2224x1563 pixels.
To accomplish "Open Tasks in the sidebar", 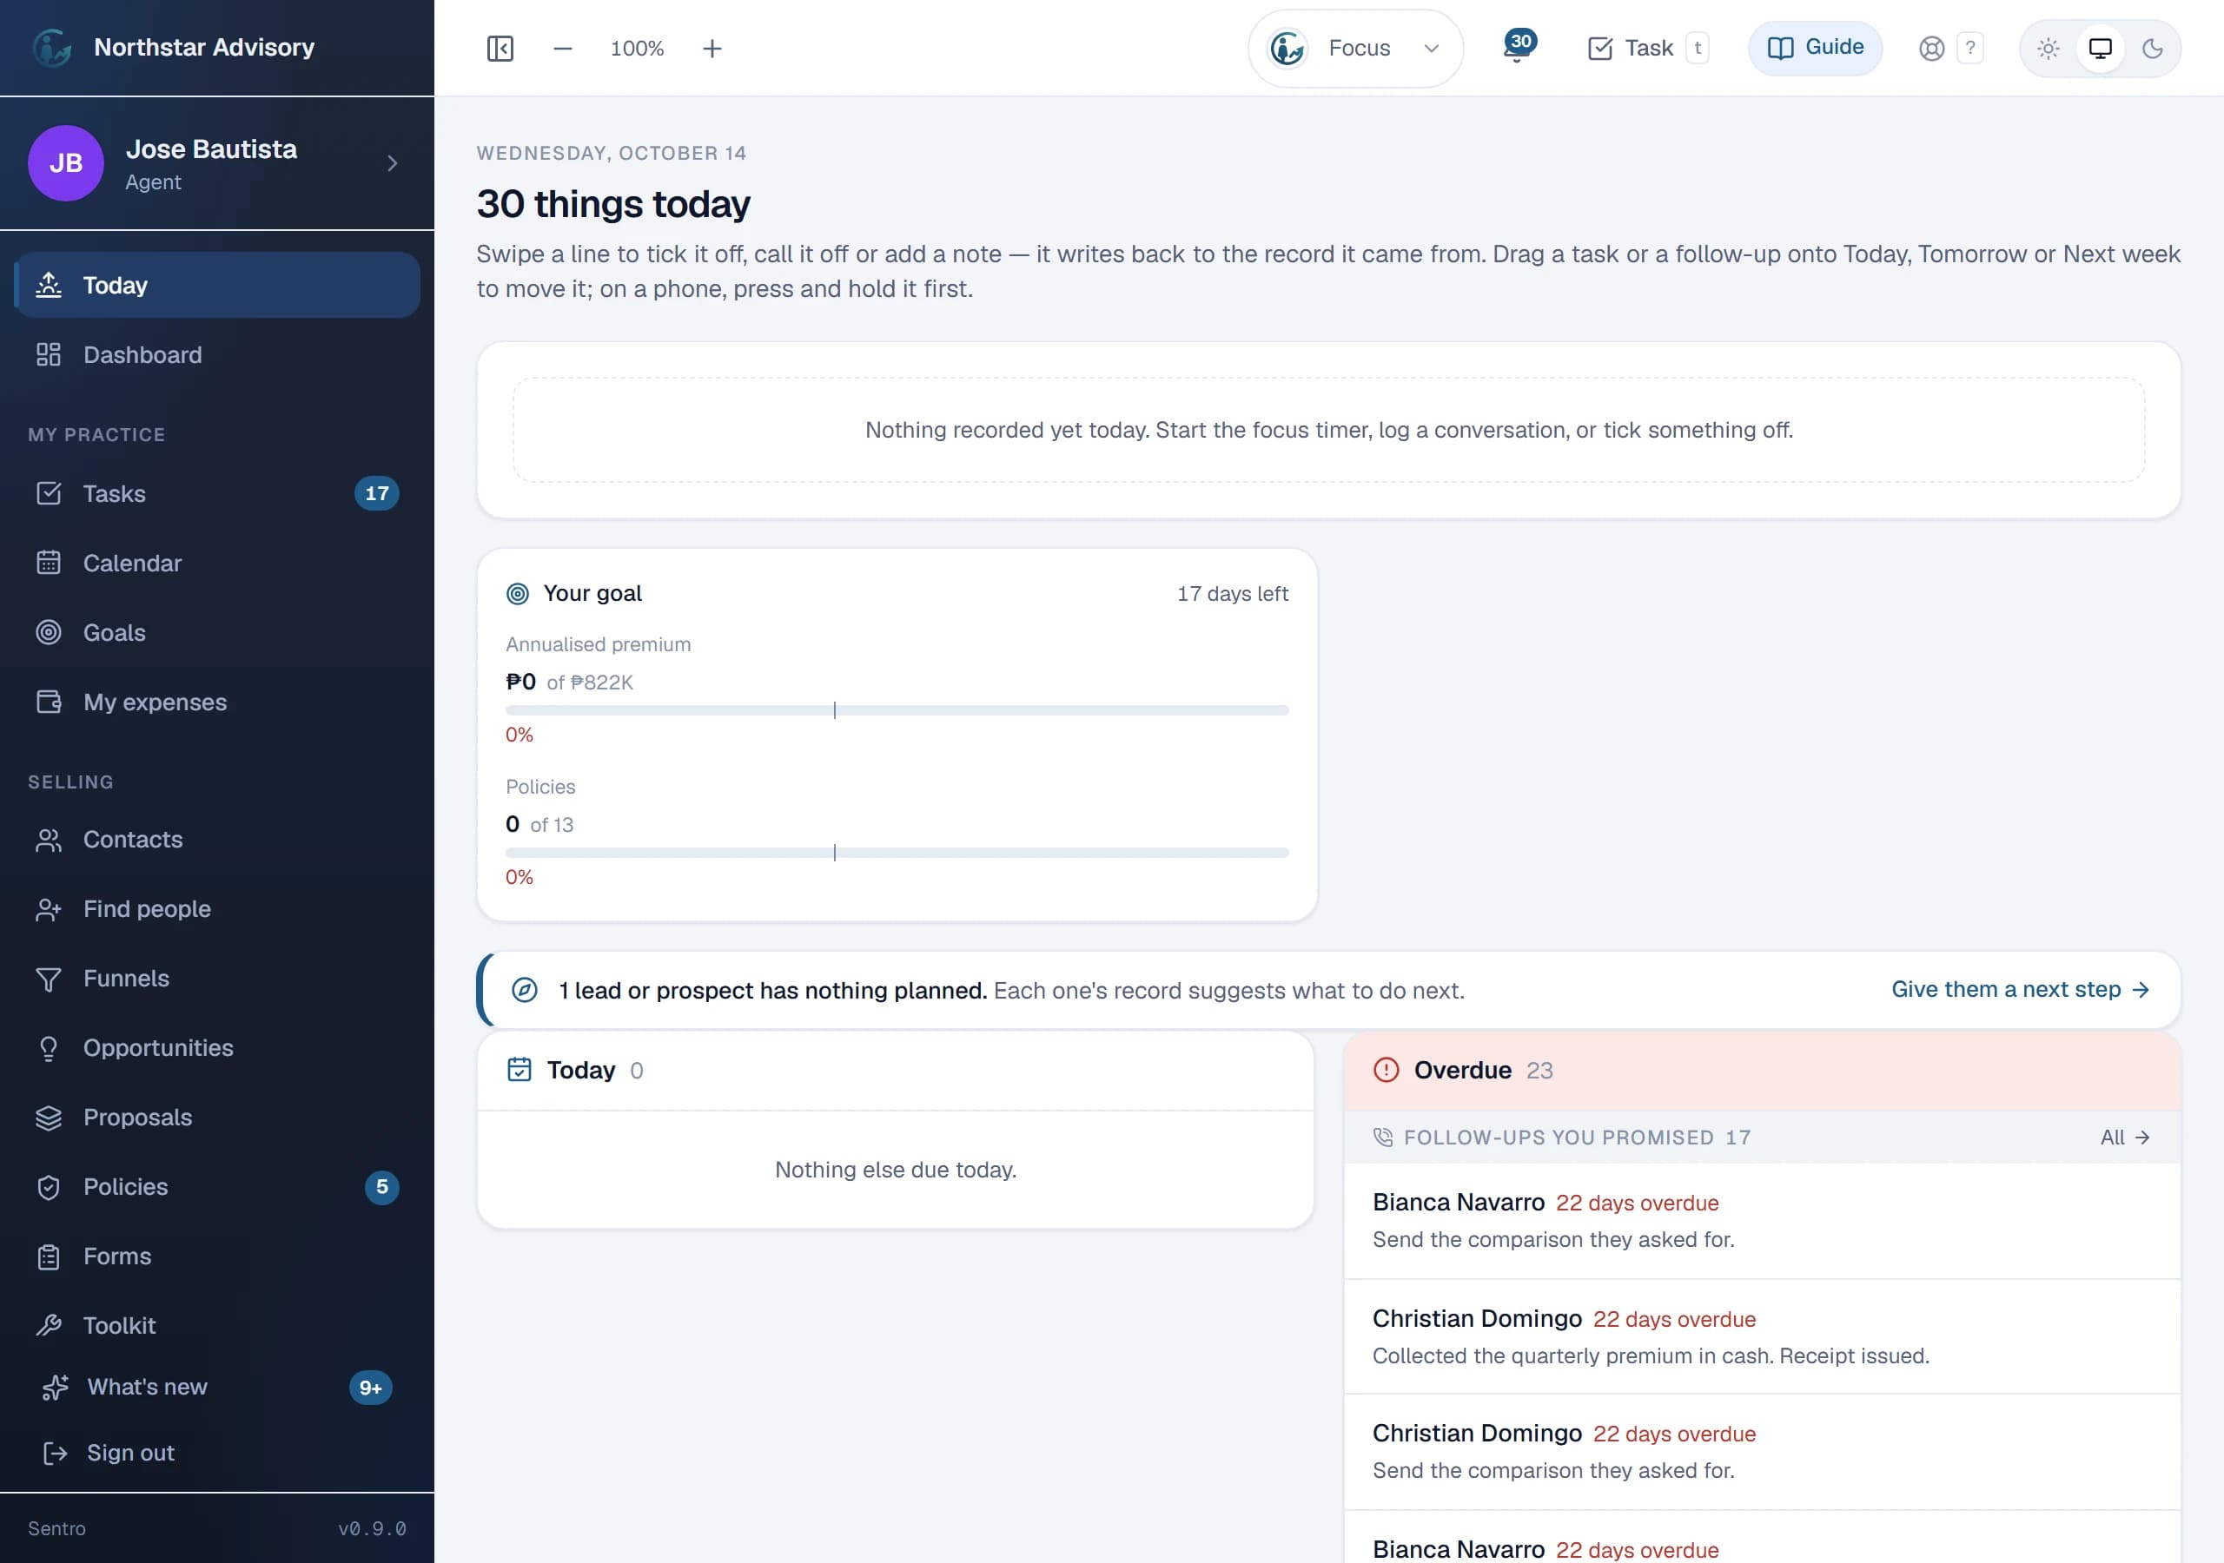I will [217, 494].
